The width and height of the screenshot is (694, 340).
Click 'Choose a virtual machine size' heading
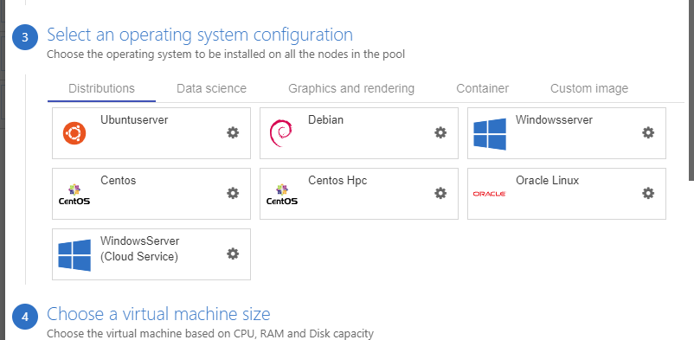[x=158, y=314]
